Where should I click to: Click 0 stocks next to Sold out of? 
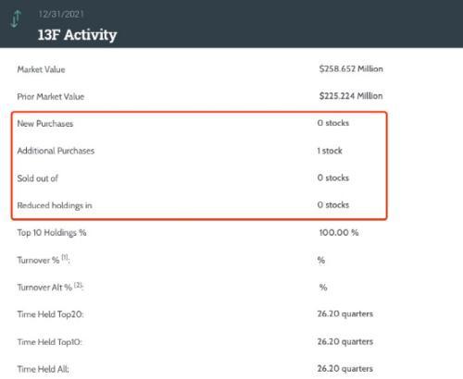pyautogui.click(x=333, y=177)
